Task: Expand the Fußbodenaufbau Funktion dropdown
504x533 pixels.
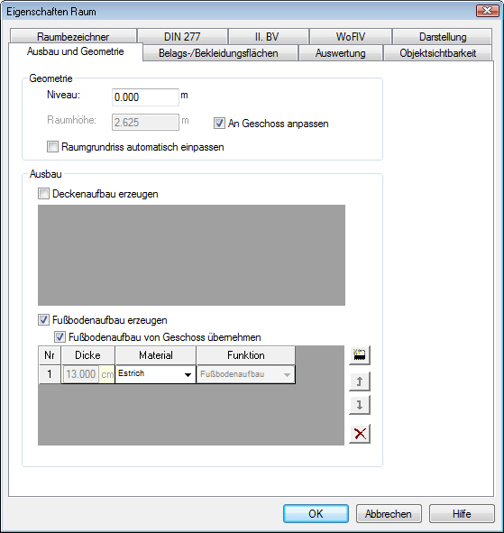Action: tap(246, 374)
